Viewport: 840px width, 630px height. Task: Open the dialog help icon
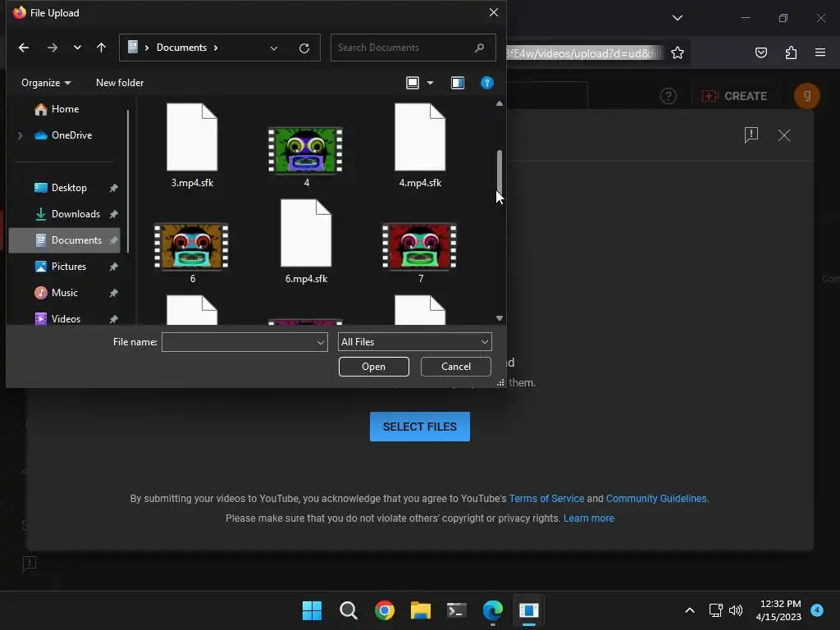487,83
